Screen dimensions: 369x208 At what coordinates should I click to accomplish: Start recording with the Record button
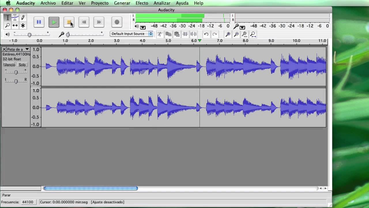click(x=117, y=22)
